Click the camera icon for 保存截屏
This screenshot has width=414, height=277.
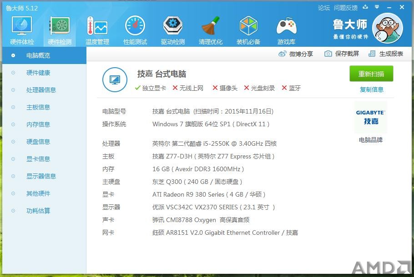click(328, 54)
